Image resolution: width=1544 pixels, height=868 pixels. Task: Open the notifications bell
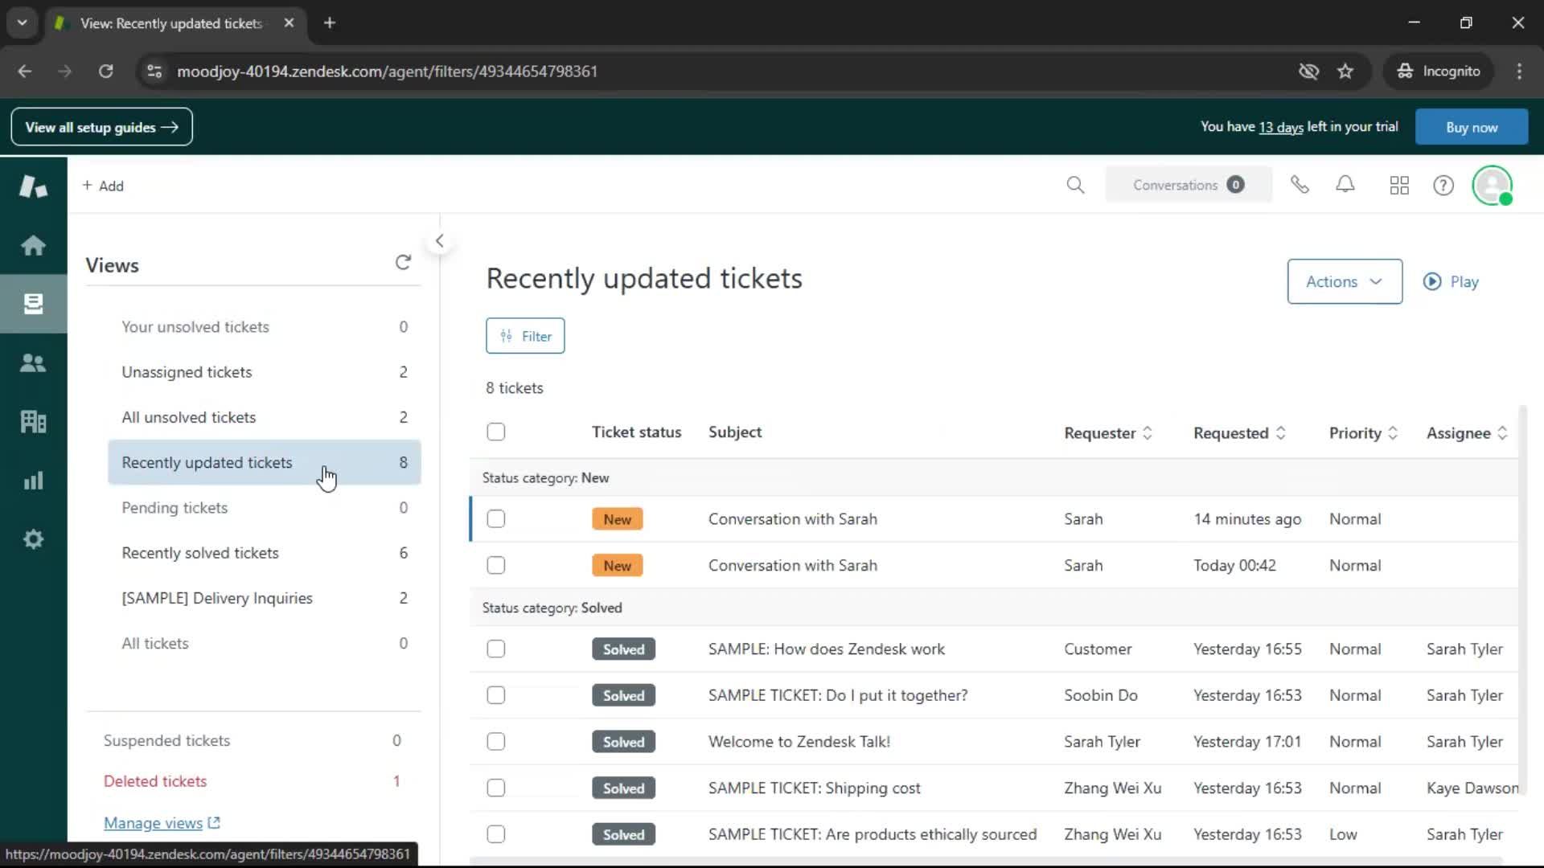click(x=1345, y=185)
